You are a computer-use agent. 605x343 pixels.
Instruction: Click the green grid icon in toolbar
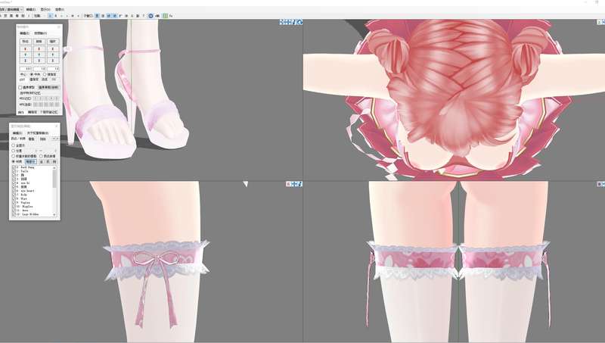click(163, 15)
